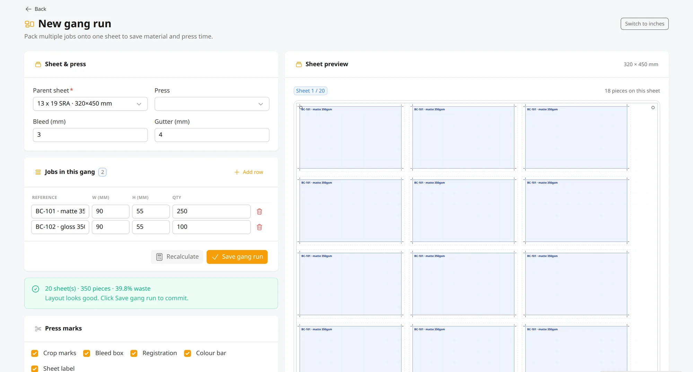Switch units to inches
This screenshot has height=372, width=693.
point(644,24)
